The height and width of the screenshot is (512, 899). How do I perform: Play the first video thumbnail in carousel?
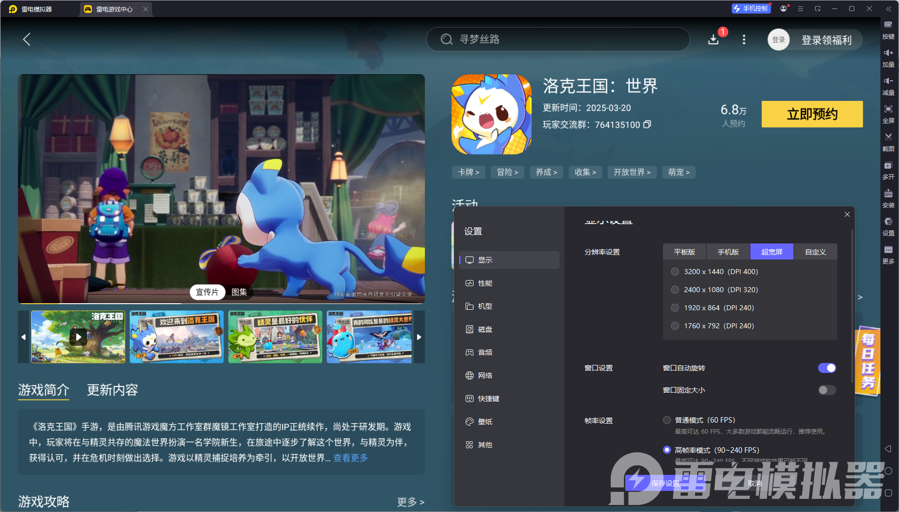[x=78, y=336]
